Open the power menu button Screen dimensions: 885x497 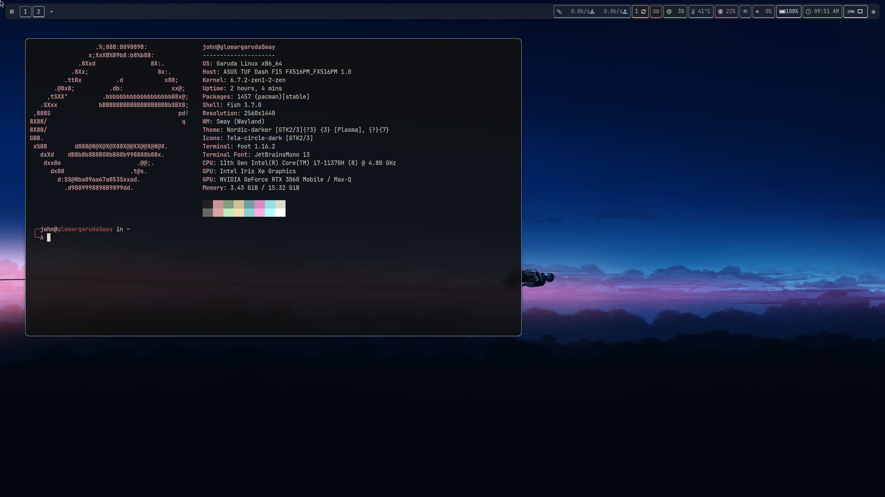(873, 12)
